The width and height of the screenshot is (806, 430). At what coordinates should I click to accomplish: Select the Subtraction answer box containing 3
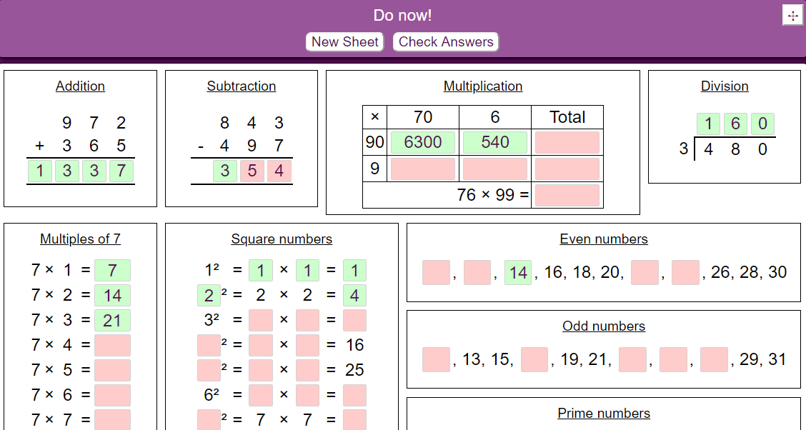point(225,171)
